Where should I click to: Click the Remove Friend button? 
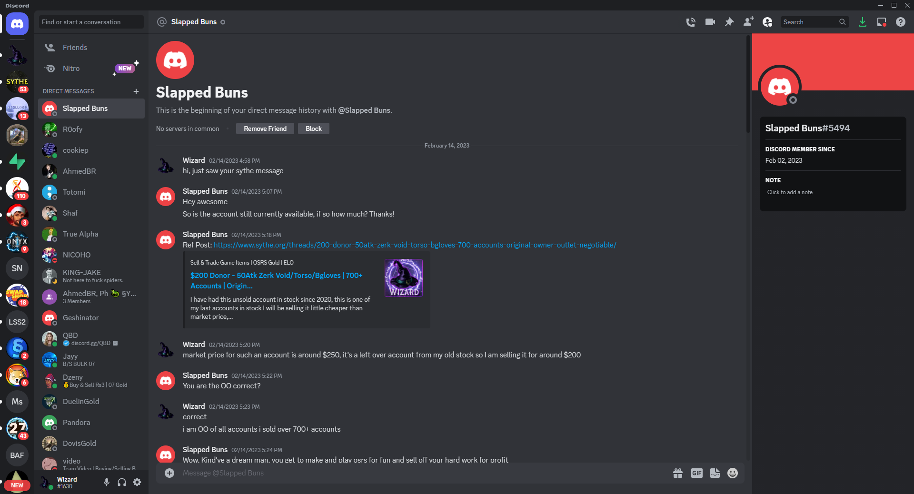(x=265, y=128)
